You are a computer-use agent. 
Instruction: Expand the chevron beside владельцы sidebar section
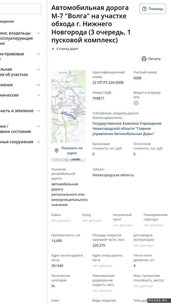pos(39,33)
